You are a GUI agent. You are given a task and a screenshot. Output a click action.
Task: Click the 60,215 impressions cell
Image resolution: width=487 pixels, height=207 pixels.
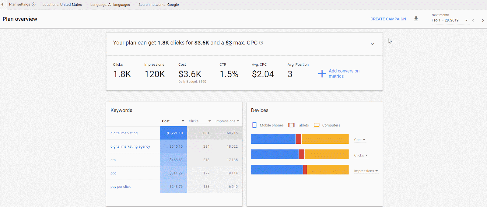point(232,133)
